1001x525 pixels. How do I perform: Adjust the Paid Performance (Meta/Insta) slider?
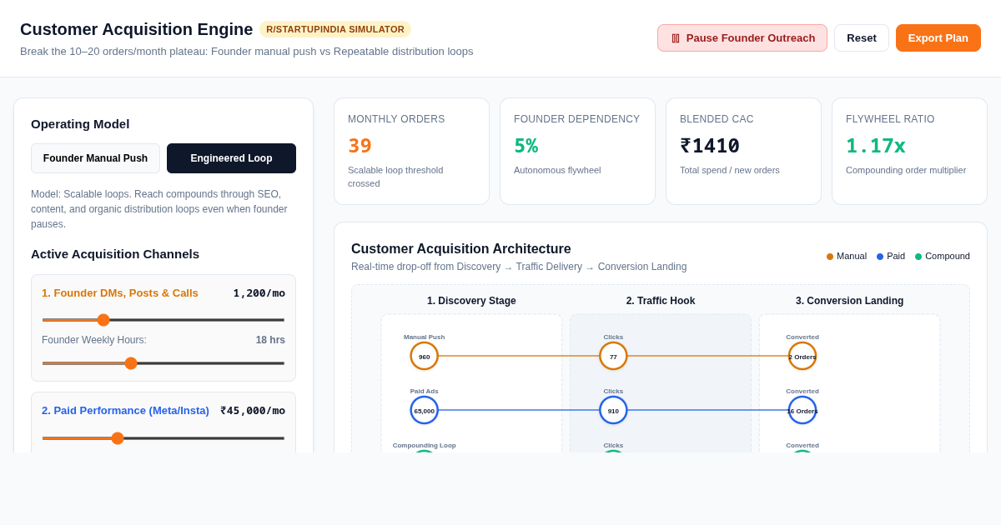[163, 438]
